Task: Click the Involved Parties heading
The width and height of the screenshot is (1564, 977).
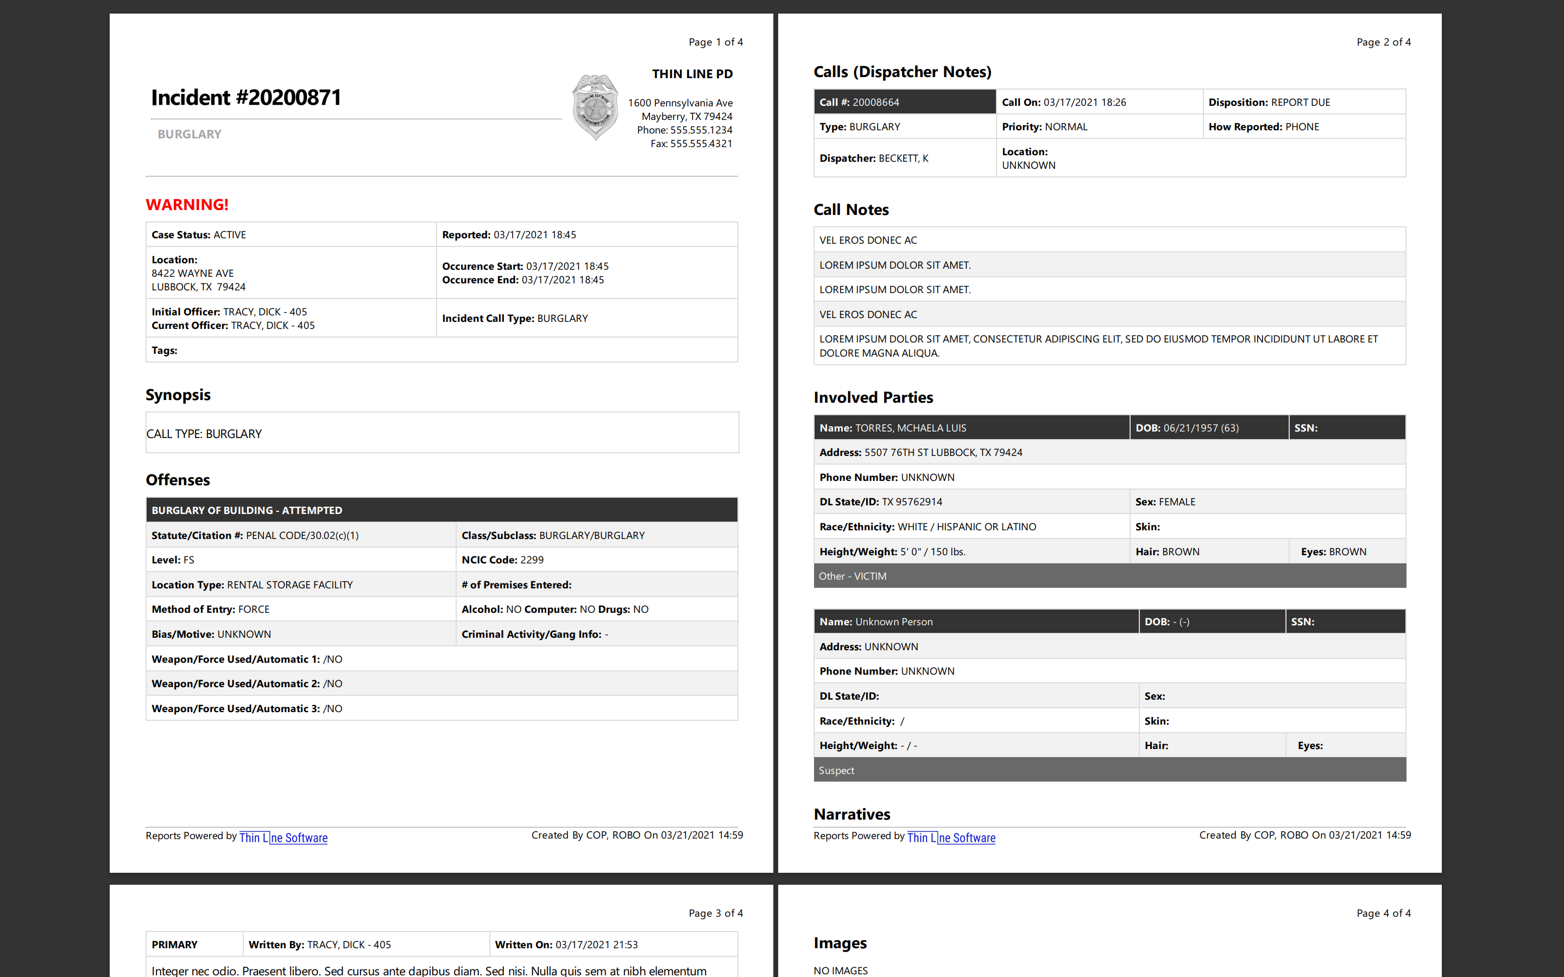Action: (873, 397)
